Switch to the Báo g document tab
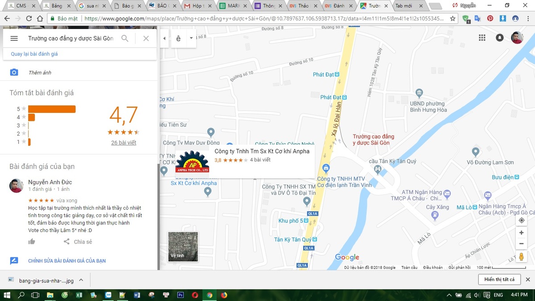The width and height of the screenshot is (535, 301). [128, 6]
